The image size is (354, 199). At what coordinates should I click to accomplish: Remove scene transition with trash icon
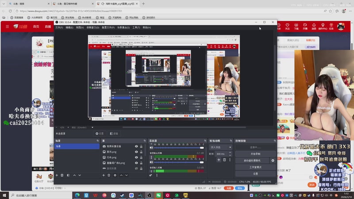(224, 160)
